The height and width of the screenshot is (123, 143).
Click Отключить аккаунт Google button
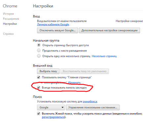click(58, 30)
